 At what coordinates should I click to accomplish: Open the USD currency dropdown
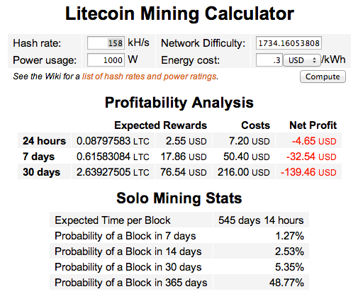tap(302, 60)
